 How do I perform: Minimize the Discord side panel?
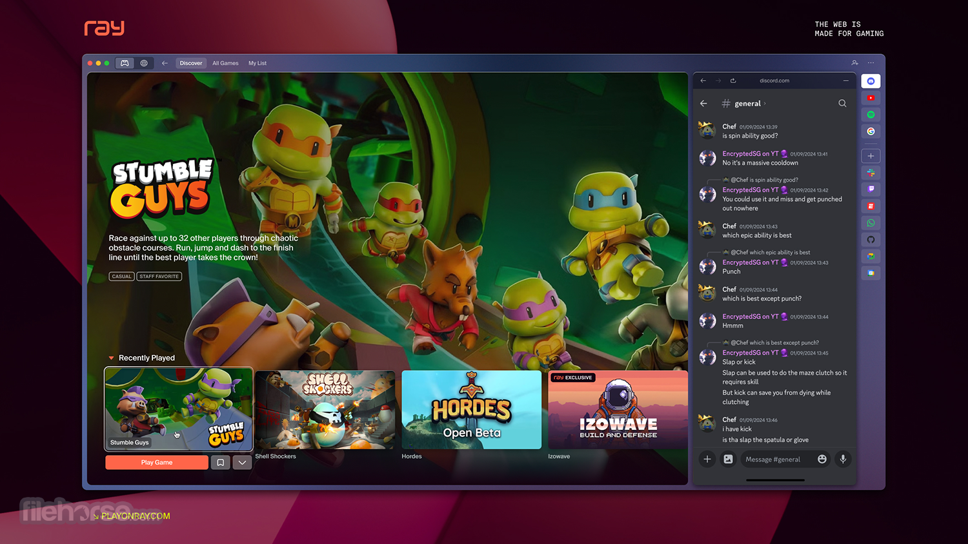tap(845, 81)
